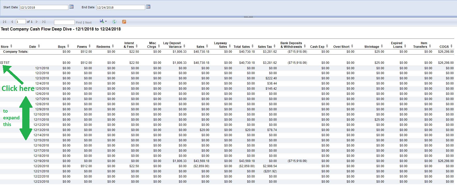457x185 pixels.
Task: Click the orange data feed export icon
Action: pos(124,22)
